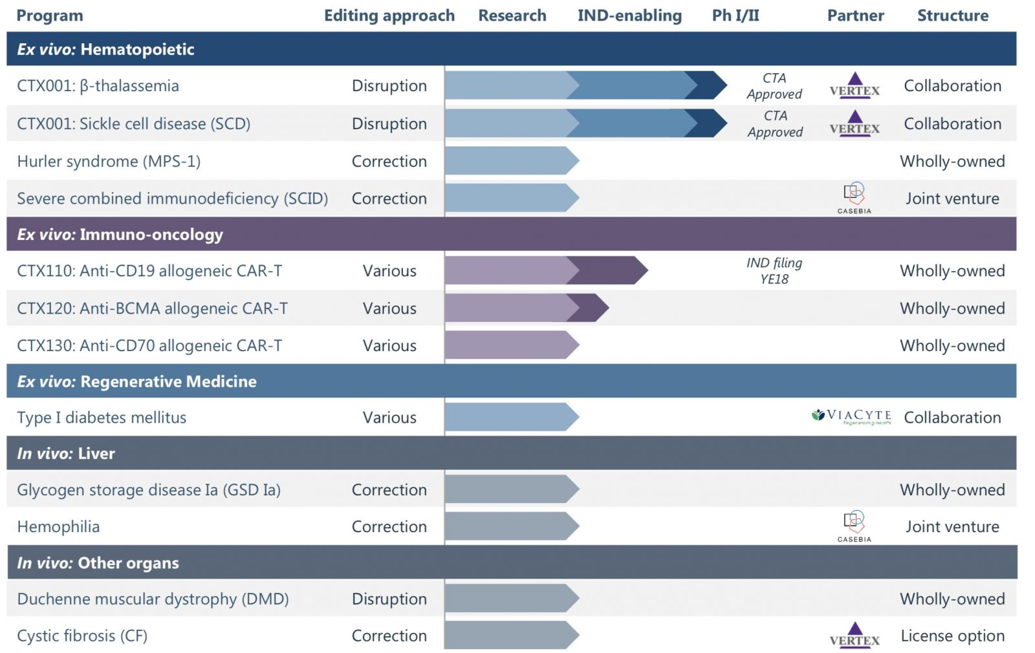Click the Vertex logo in the Sickle cell disease row
The image size is (1035, 653).
(854, 123)
